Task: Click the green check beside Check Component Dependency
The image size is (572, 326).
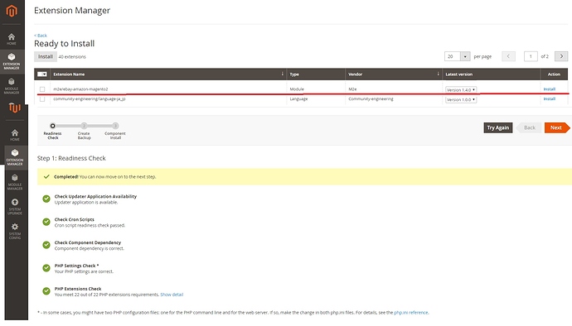Action: pyautogui.click(x=46, y=245)
